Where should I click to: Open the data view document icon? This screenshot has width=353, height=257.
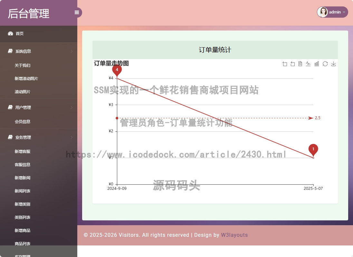tap(300, 64)
